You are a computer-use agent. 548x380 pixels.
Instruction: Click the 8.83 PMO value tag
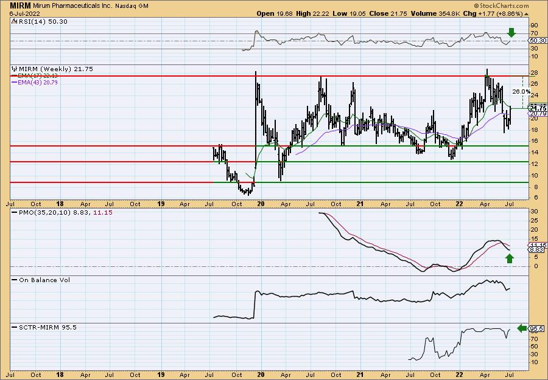click(537, 250)
